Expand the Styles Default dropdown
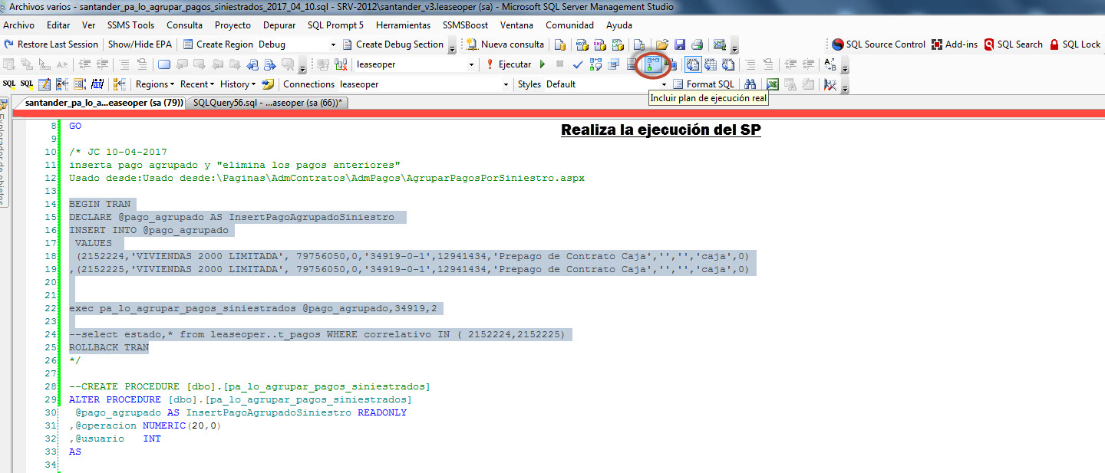 coord(663,84)
